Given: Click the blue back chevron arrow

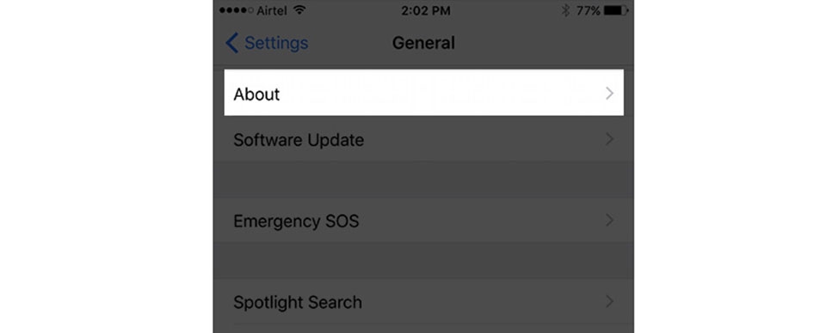Looking at the screenshot, I should point(231,43).
